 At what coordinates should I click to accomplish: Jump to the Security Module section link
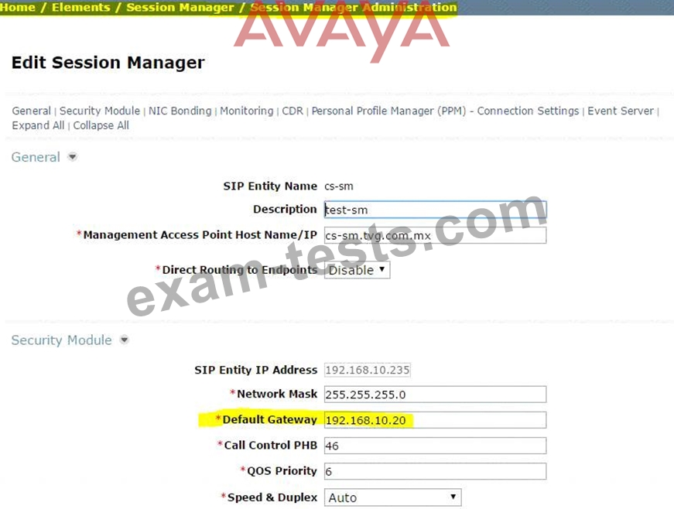[100, 111]
